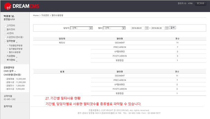This screenshot has width=210, height=119.
Task: Click the start date field 2014-06-01
Action: (x=138, y=28)
